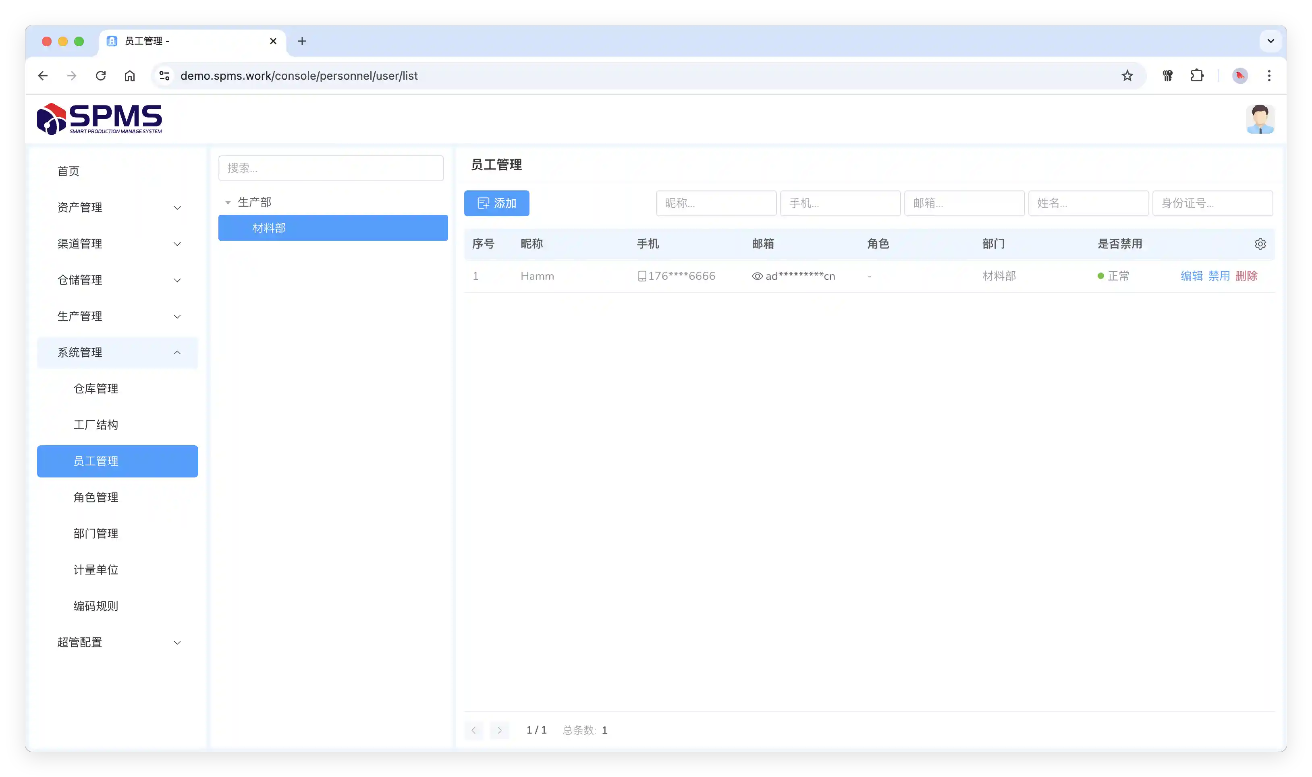Bookmark this page with the star icon
The height and width of the screenshot is (777, 1312).
(1127, 76)
